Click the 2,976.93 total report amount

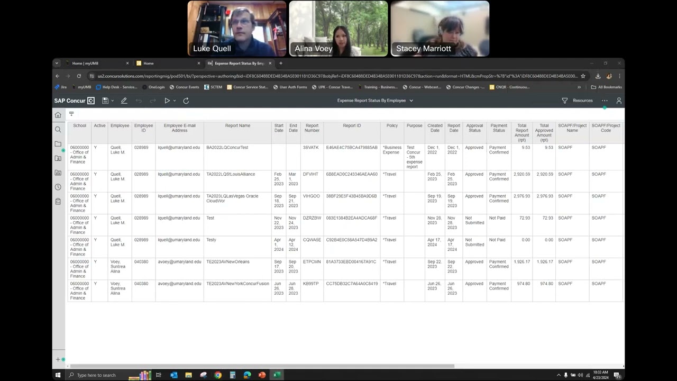coord(522,196)
